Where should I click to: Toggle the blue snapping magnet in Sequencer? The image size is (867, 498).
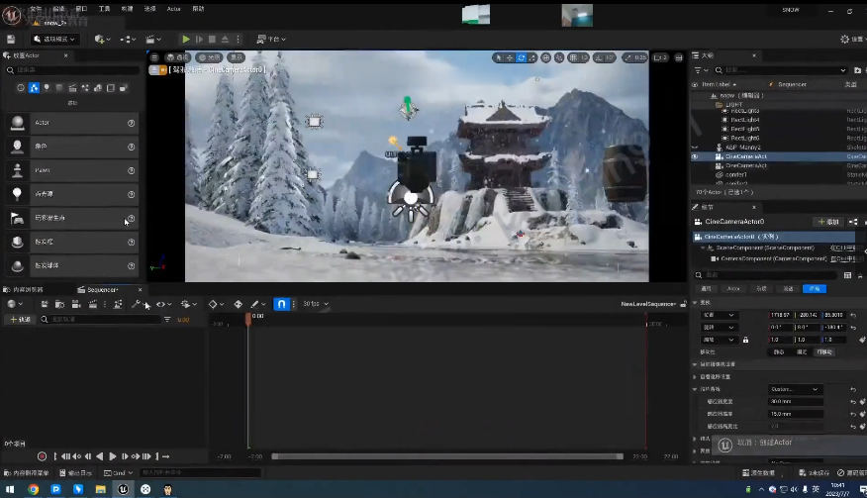281,304
